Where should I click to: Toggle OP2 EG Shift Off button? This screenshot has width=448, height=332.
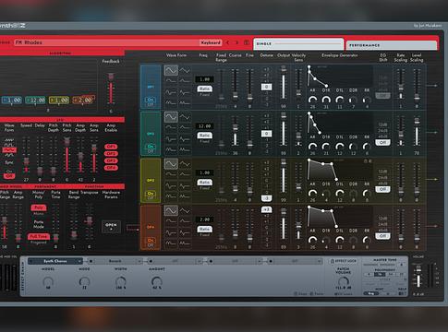[382, 143]
